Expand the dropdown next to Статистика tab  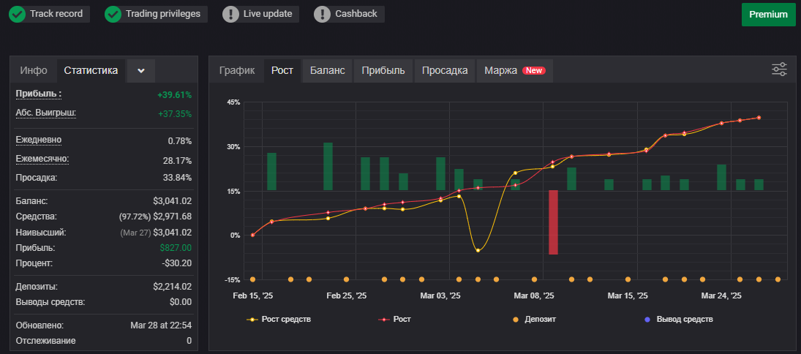(x=141, y=70)
